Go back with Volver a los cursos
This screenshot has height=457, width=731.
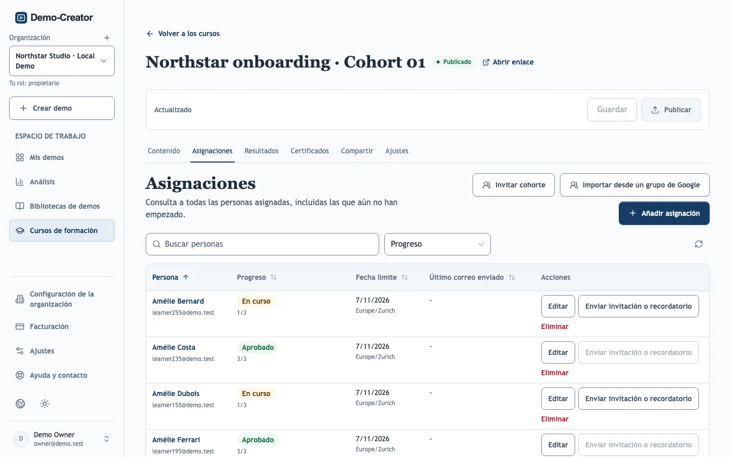[183, 34]
